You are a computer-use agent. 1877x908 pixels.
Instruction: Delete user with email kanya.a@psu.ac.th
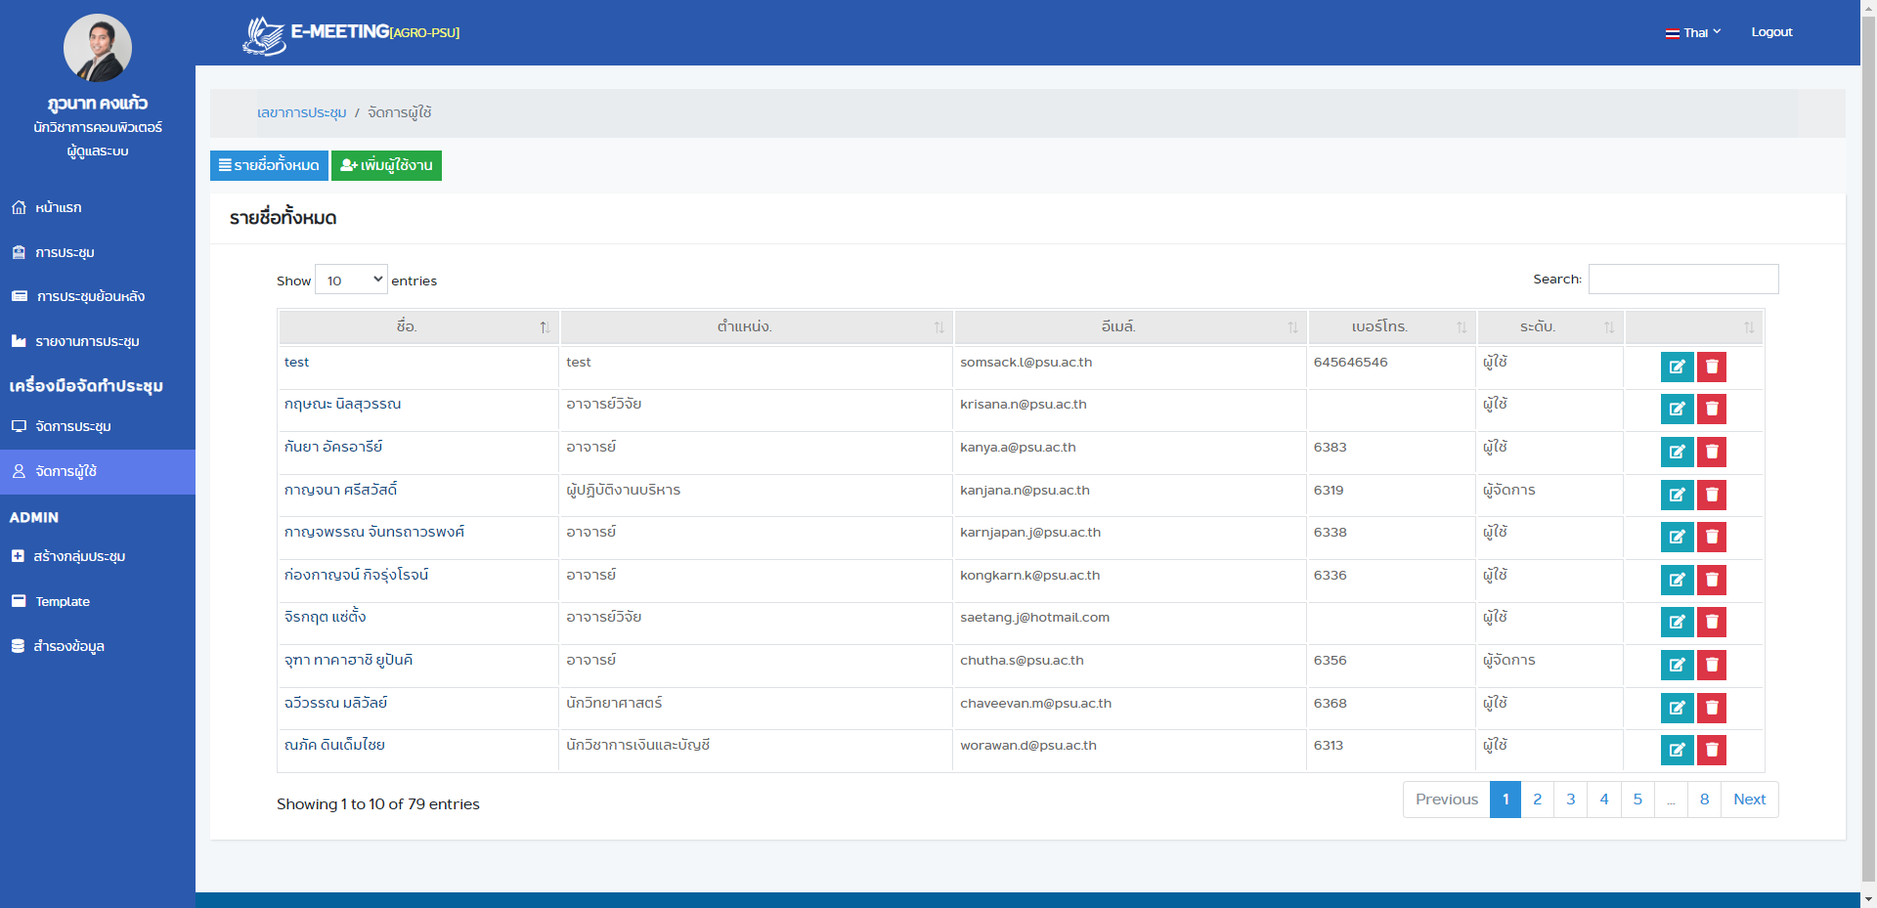coord(1712,452)
